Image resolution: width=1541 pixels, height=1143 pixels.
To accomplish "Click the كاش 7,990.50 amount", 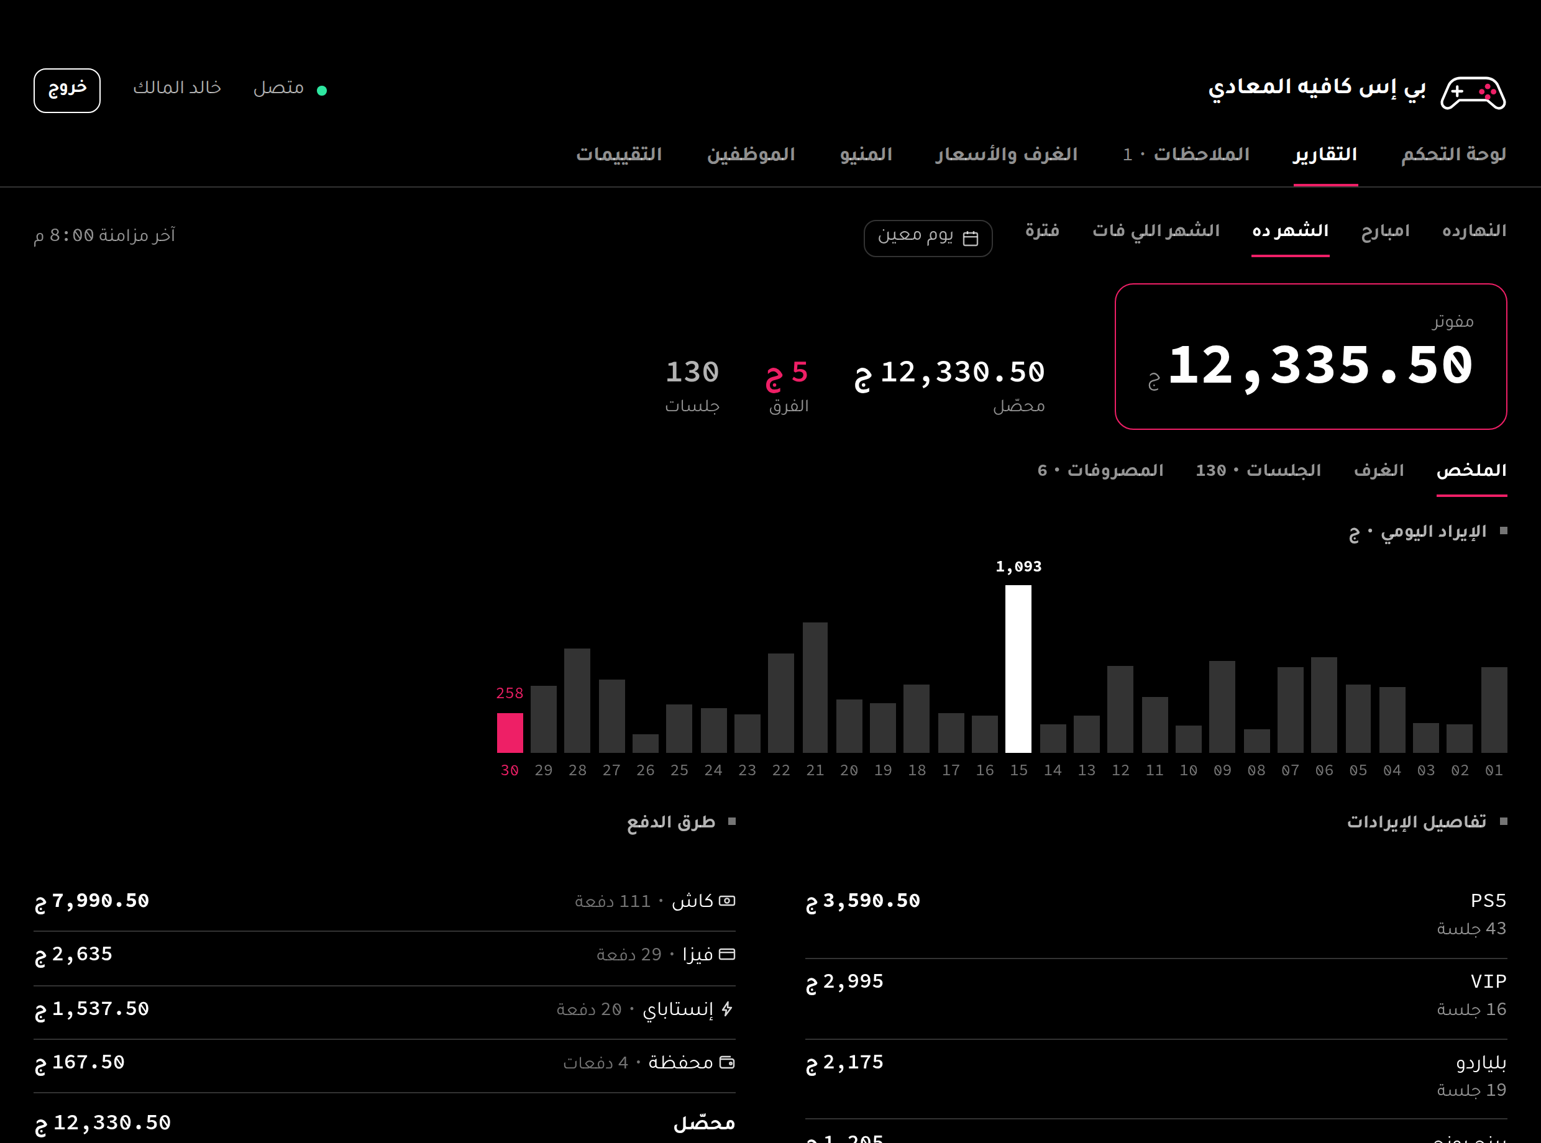I will click(92, 901).
